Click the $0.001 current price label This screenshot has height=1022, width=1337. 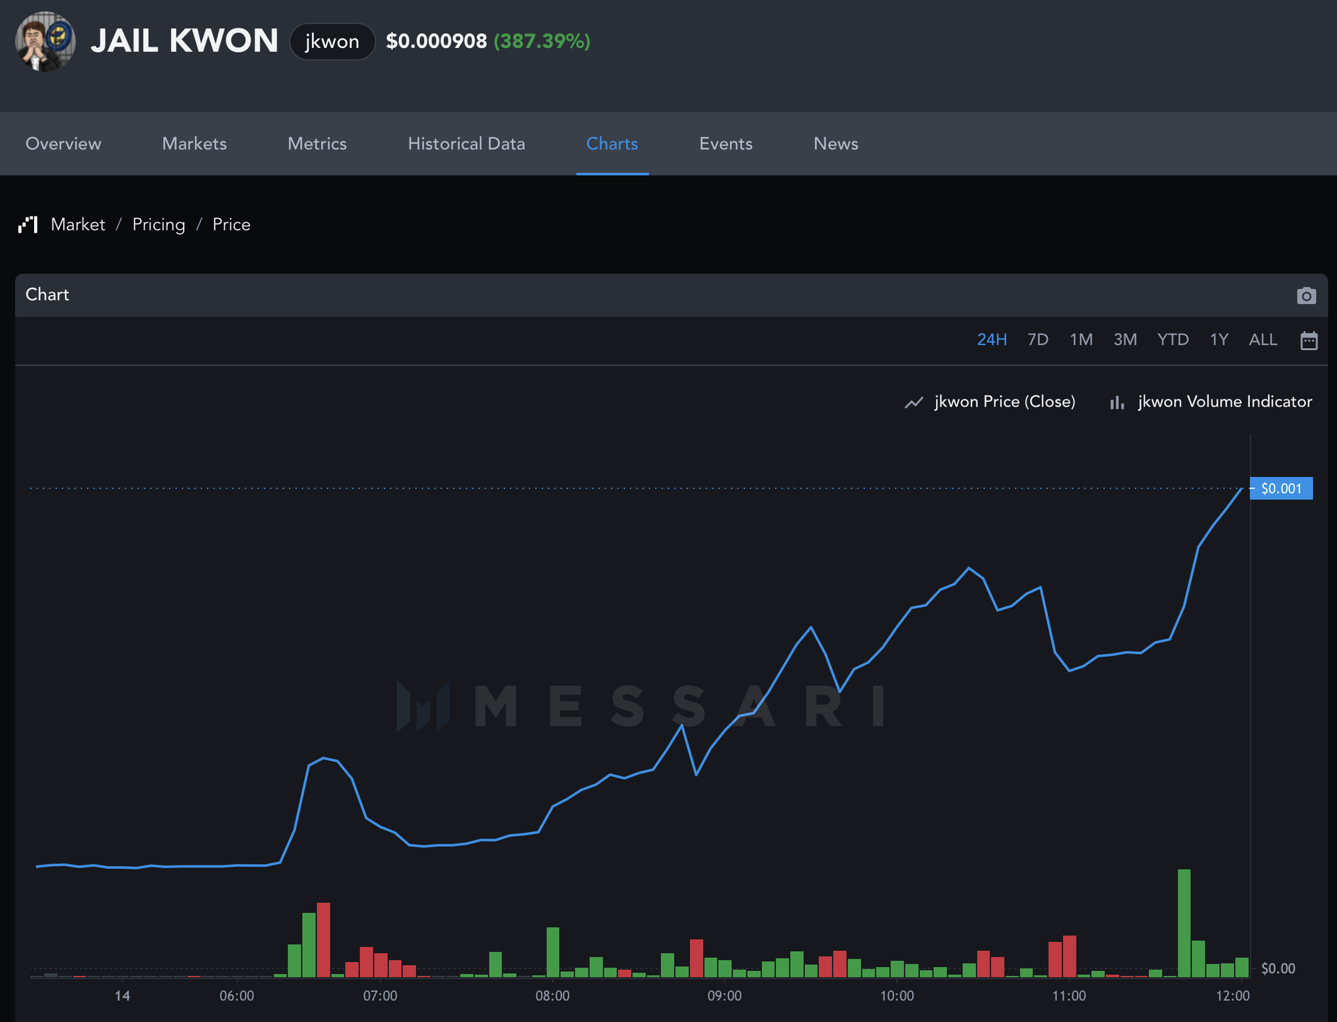(1281, 488)
